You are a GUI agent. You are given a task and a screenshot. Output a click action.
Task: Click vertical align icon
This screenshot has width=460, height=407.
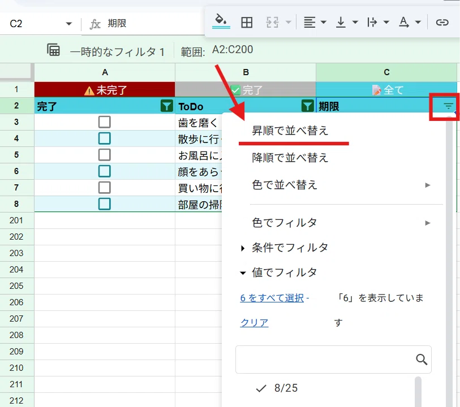pyautogui.click(x=341, y=22)
